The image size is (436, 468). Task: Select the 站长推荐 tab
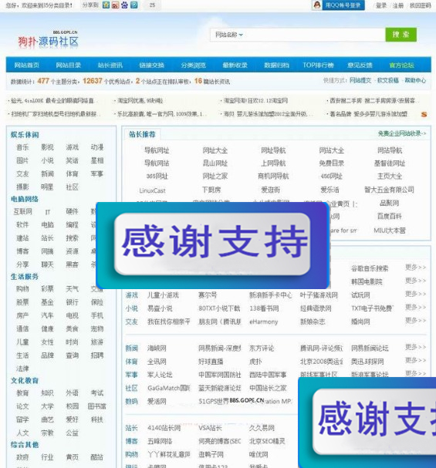click(x=142, y=134)
